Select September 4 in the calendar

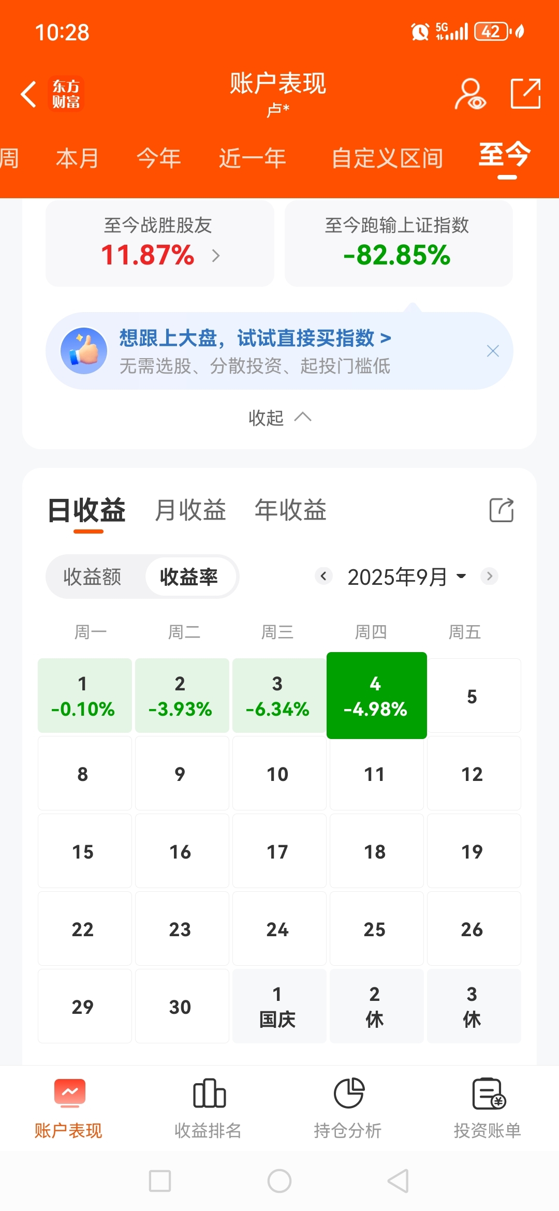point(376,695)
